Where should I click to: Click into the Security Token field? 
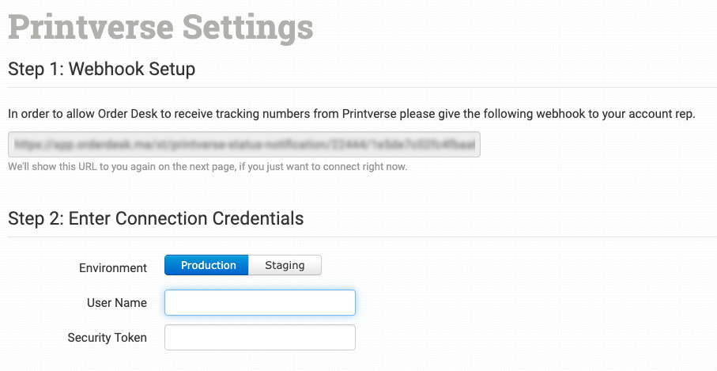pos(259,338)
